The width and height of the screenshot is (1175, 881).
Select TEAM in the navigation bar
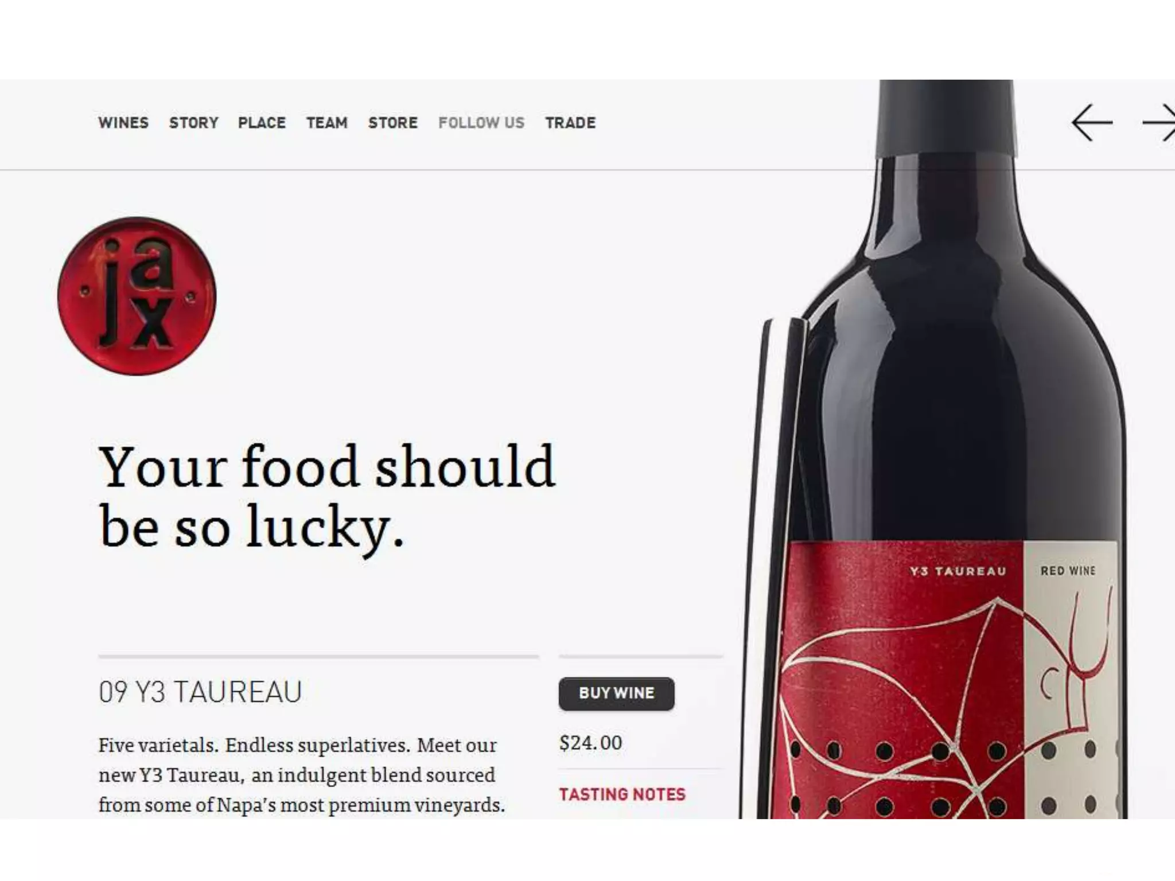327,123
